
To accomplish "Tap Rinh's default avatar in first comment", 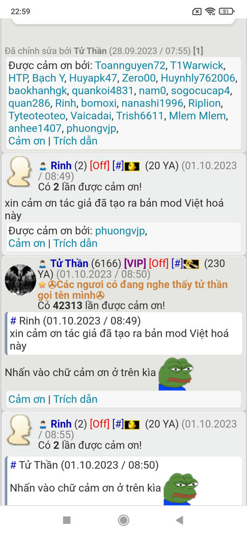I will tap(19, 172).
